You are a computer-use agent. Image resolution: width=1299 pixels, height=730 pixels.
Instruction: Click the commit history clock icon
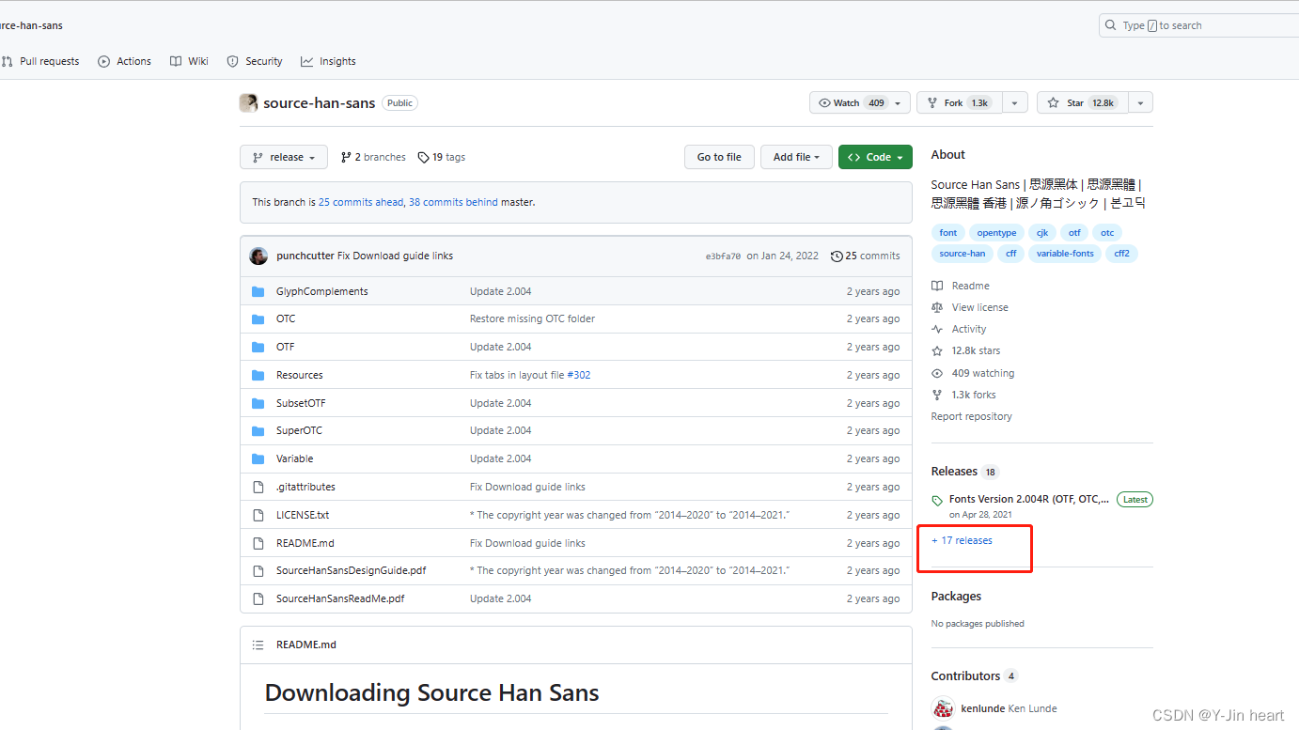837,256
